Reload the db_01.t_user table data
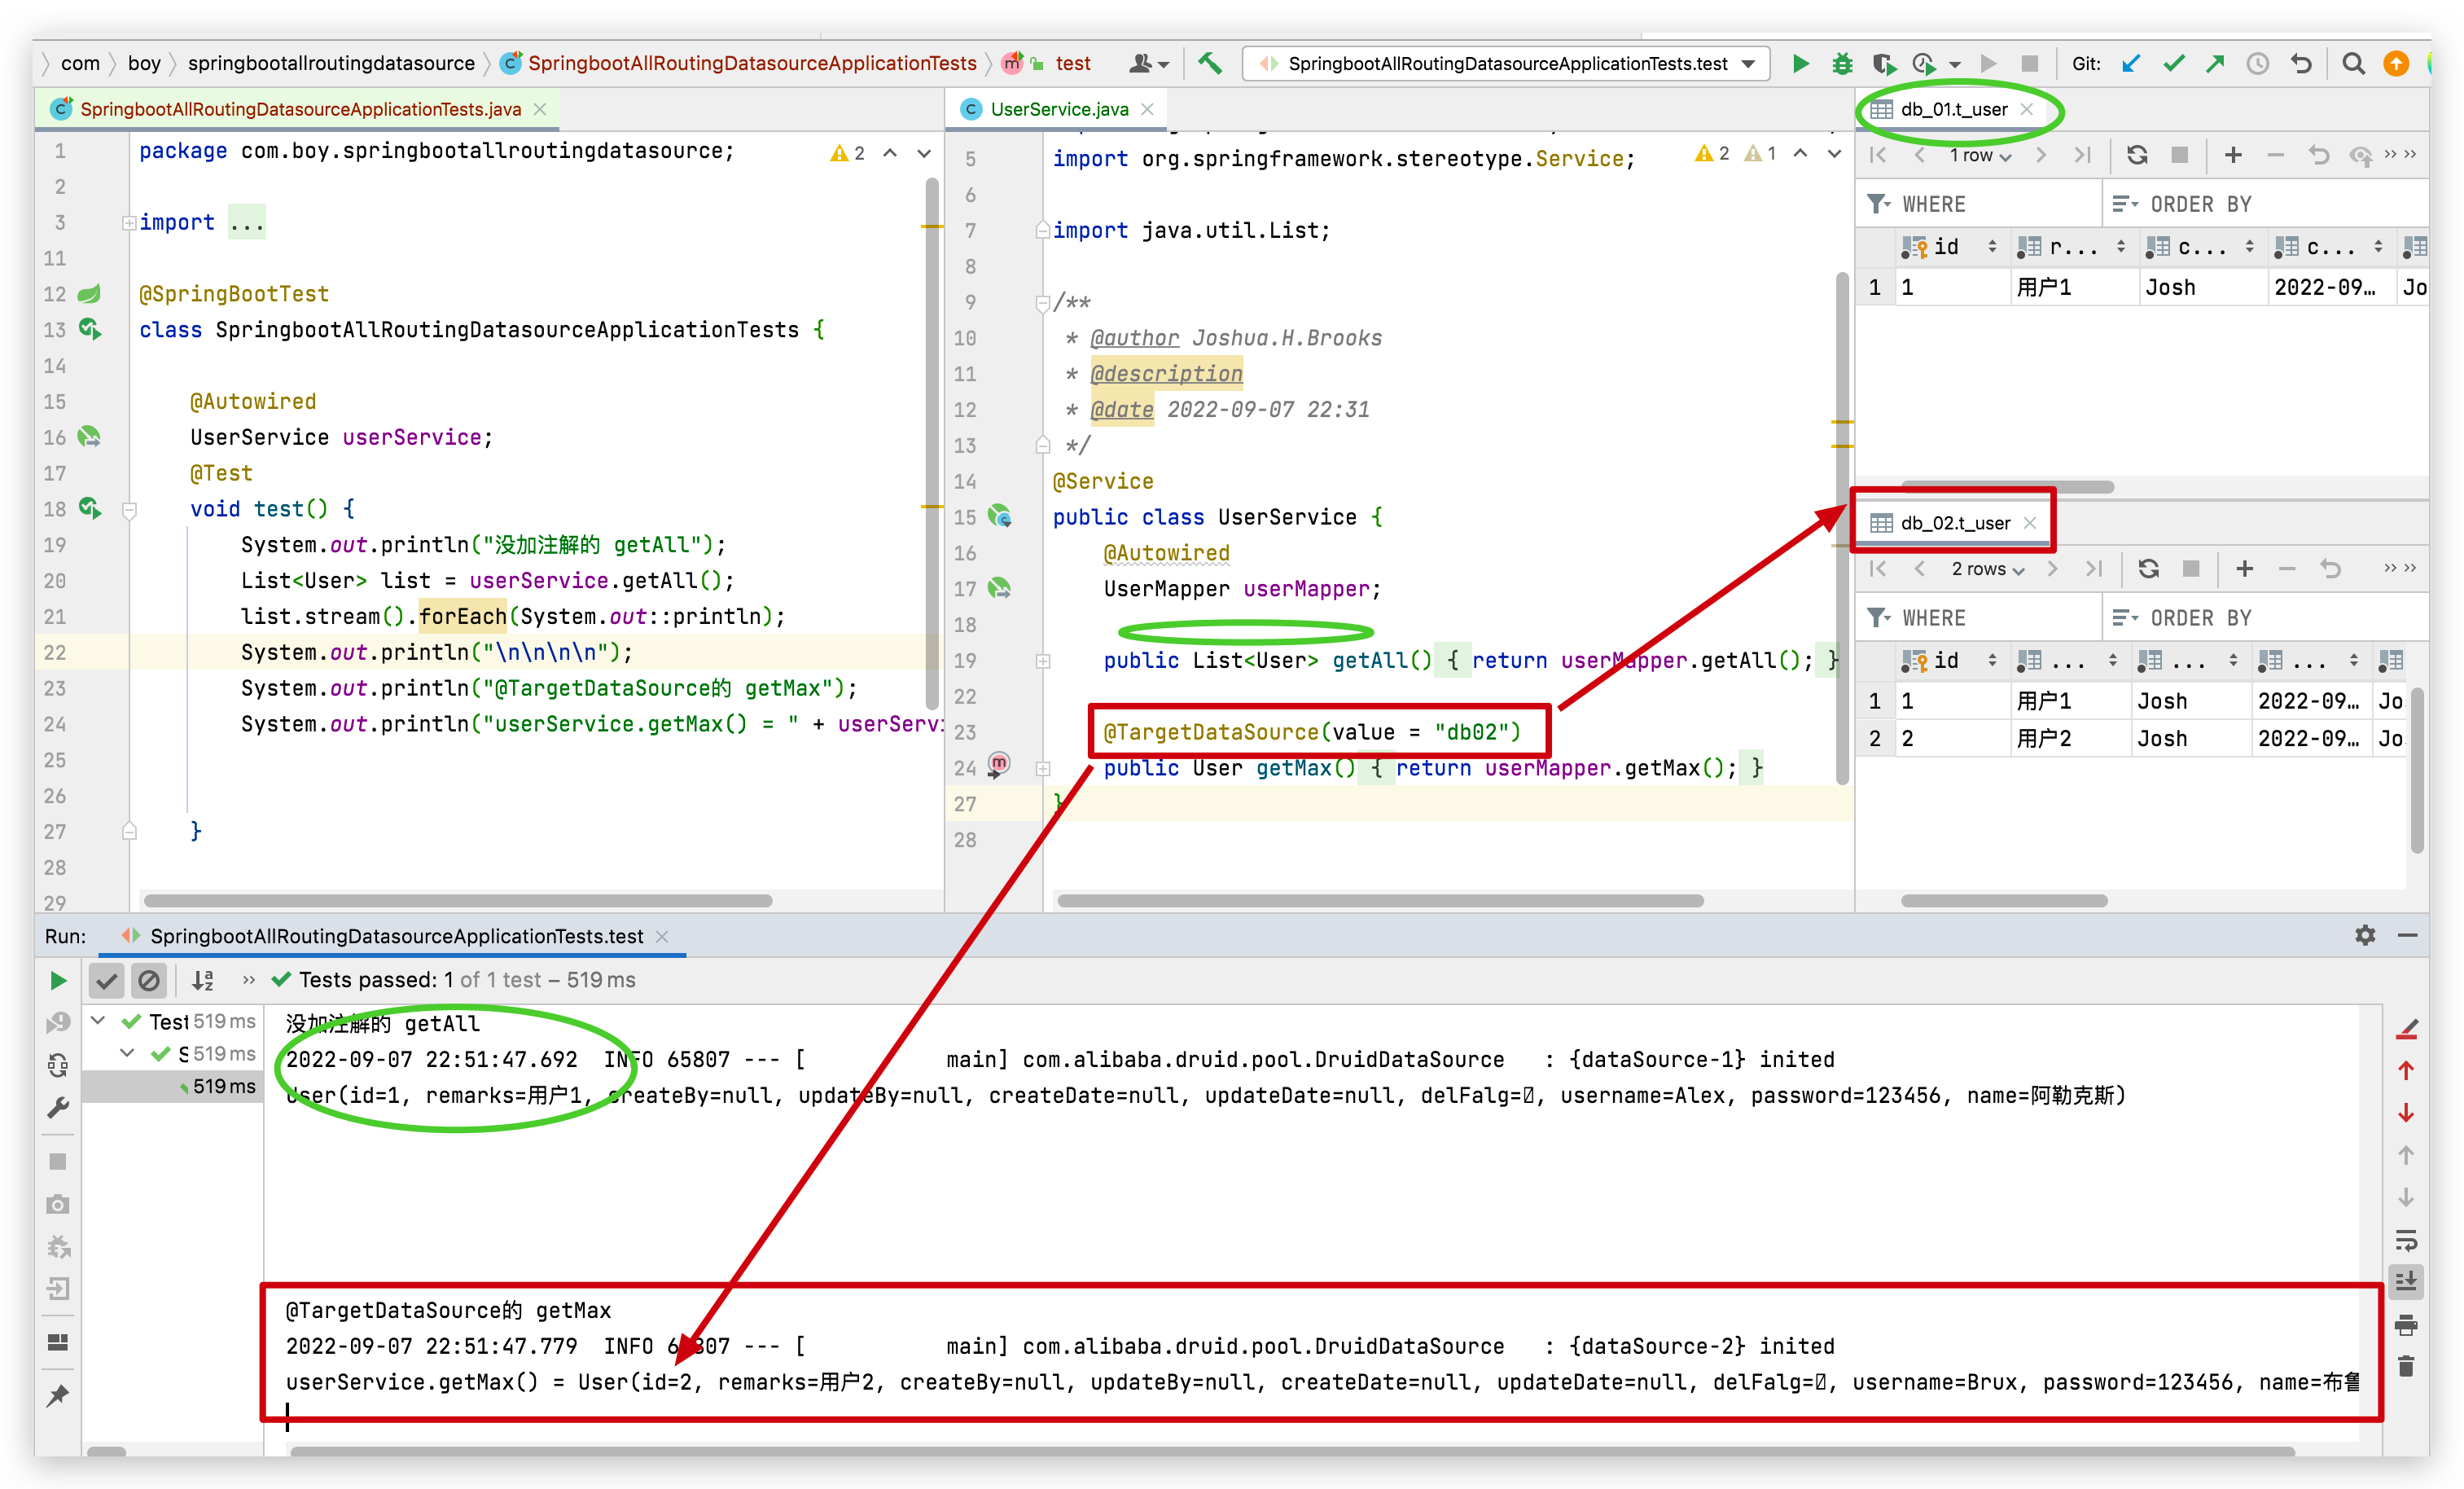The image size is (2464, 1489). (2137, 155)
